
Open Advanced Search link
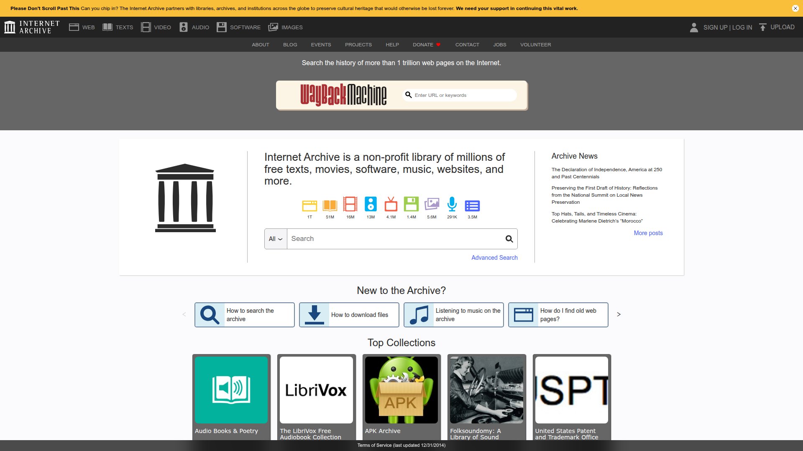pos(495,258)
